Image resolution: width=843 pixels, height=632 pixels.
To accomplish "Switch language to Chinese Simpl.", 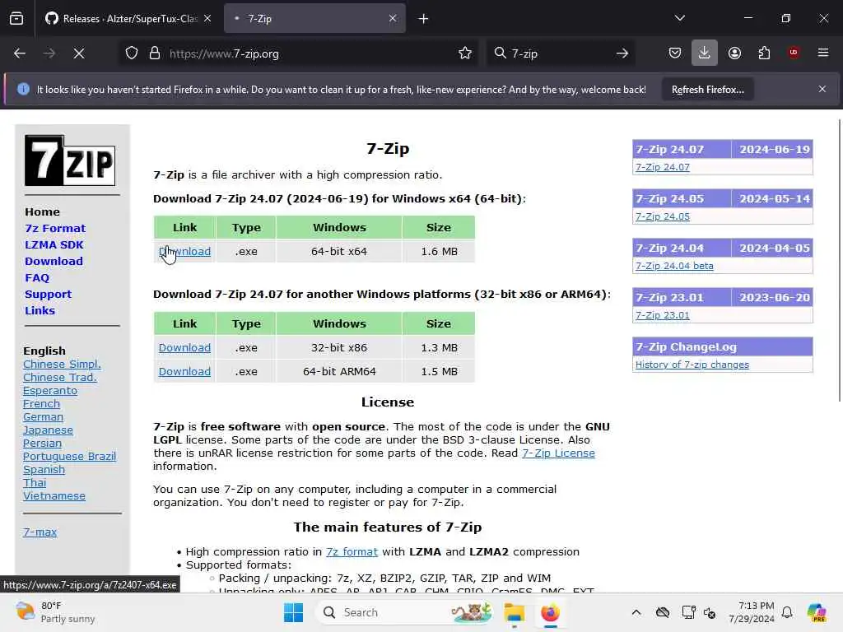I will tap(62, 364).
